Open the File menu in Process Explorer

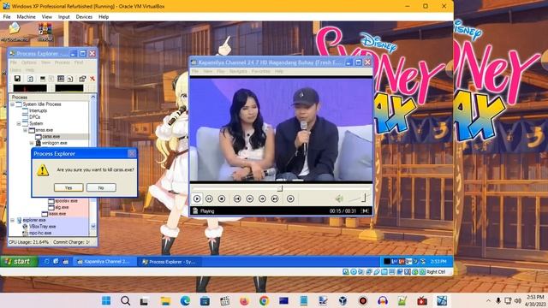click(14, 62)
